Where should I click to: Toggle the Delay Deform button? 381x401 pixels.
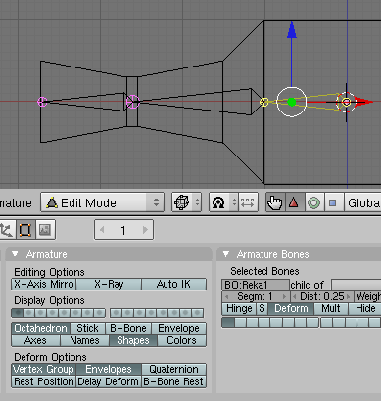point(109,381)
